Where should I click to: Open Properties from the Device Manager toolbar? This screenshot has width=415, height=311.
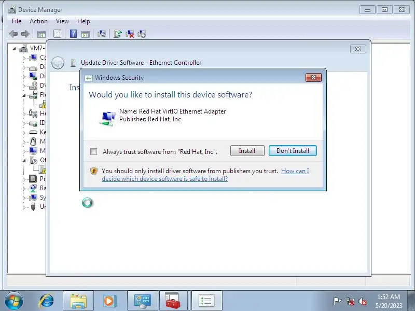(x=57, y=34)
